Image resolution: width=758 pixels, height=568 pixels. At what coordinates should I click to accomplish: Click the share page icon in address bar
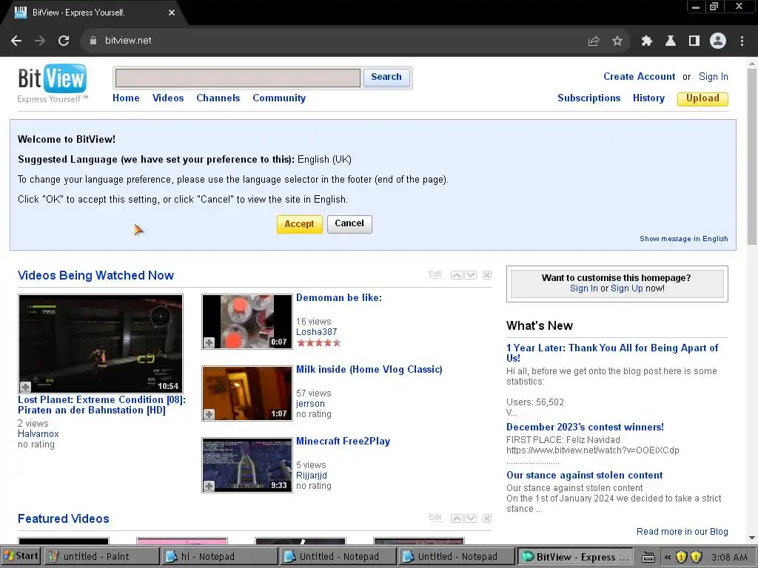593,41
